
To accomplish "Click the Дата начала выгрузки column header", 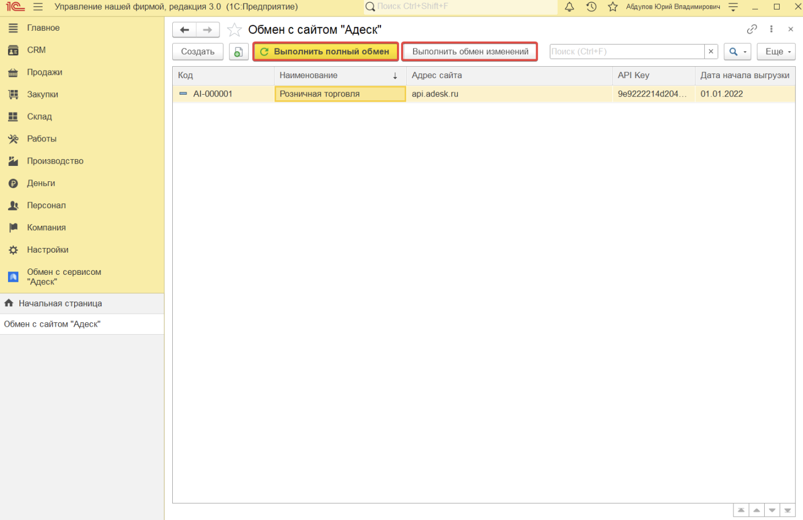I will point(745,75).
